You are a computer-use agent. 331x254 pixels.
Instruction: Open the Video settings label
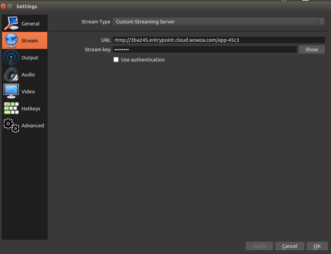click(x=28, y=92)
